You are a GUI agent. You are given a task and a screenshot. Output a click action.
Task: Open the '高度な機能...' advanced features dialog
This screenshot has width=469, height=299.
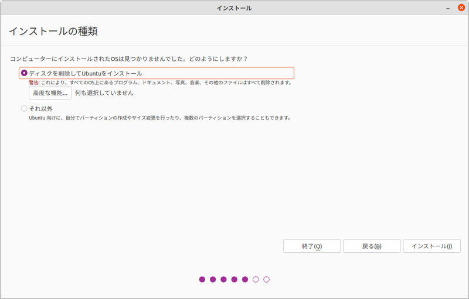pyautogui.click(x=50, y=93)
